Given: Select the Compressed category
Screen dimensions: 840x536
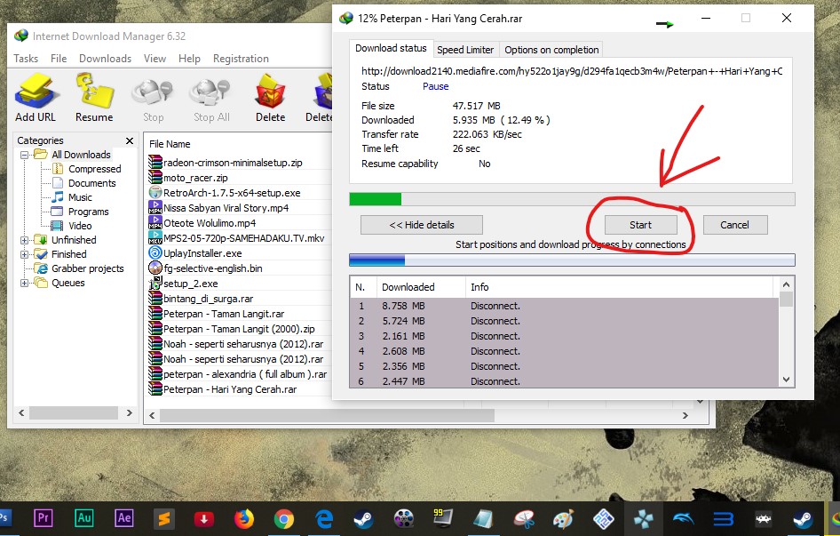Looking at the screenshot, I should pyautogui.click(x=94, y=169).
